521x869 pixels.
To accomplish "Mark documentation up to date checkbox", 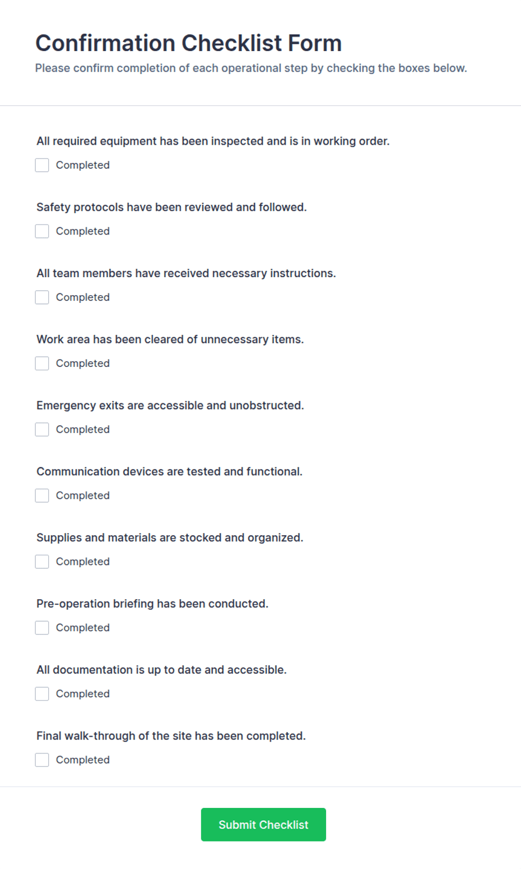I will 42,694.
